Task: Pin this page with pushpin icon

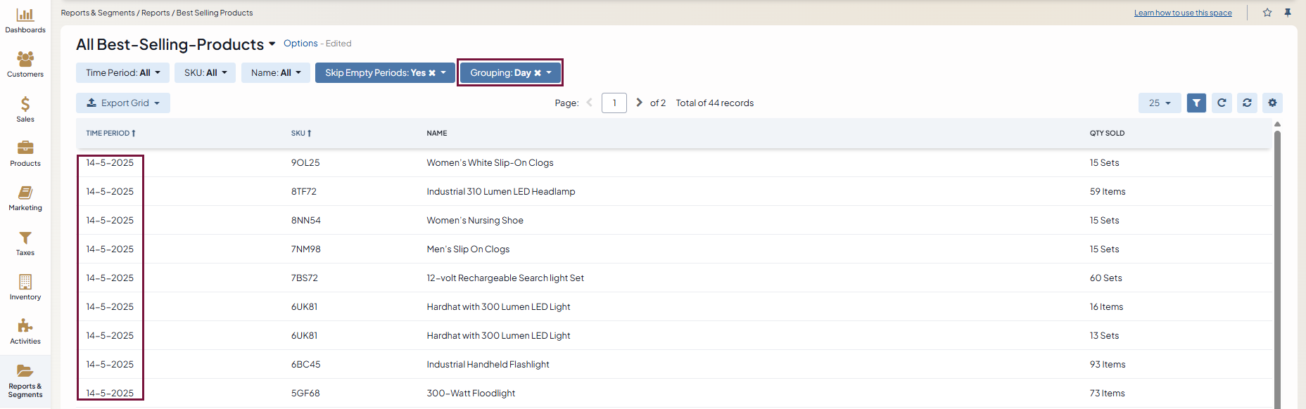Action: click(1288, 13)
